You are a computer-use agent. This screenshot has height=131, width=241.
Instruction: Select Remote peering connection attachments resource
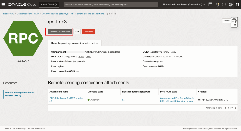point(20,94)
